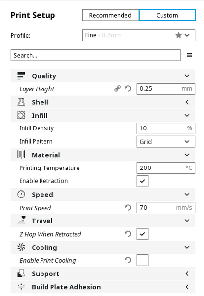Click the Infill Density value field

166,128
